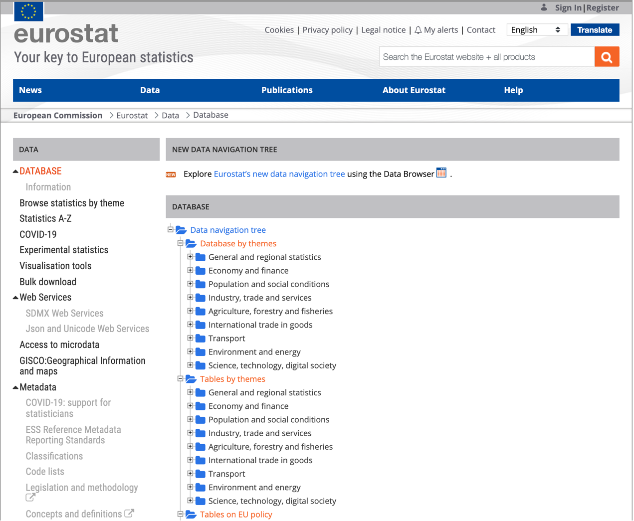Click the Sign In link
This screenshot has height=521, width=634.
[x=568, y=7]
